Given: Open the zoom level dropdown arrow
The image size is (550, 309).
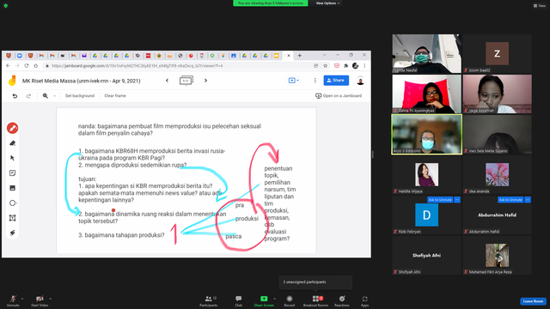Looking at the screenshot, I should (x=54, y=95).
